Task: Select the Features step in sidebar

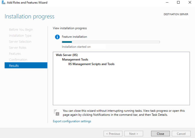Action: (15, 54)
